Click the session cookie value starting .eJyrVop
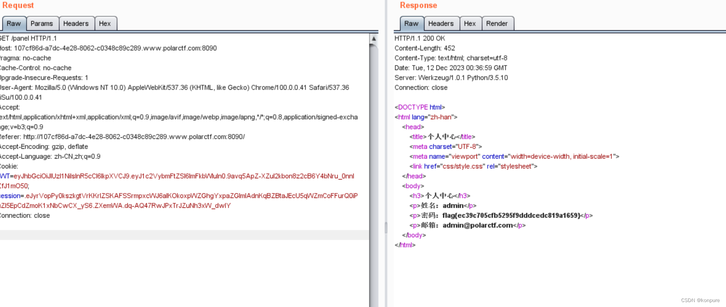The image size is (726, 307). [192, 196]
